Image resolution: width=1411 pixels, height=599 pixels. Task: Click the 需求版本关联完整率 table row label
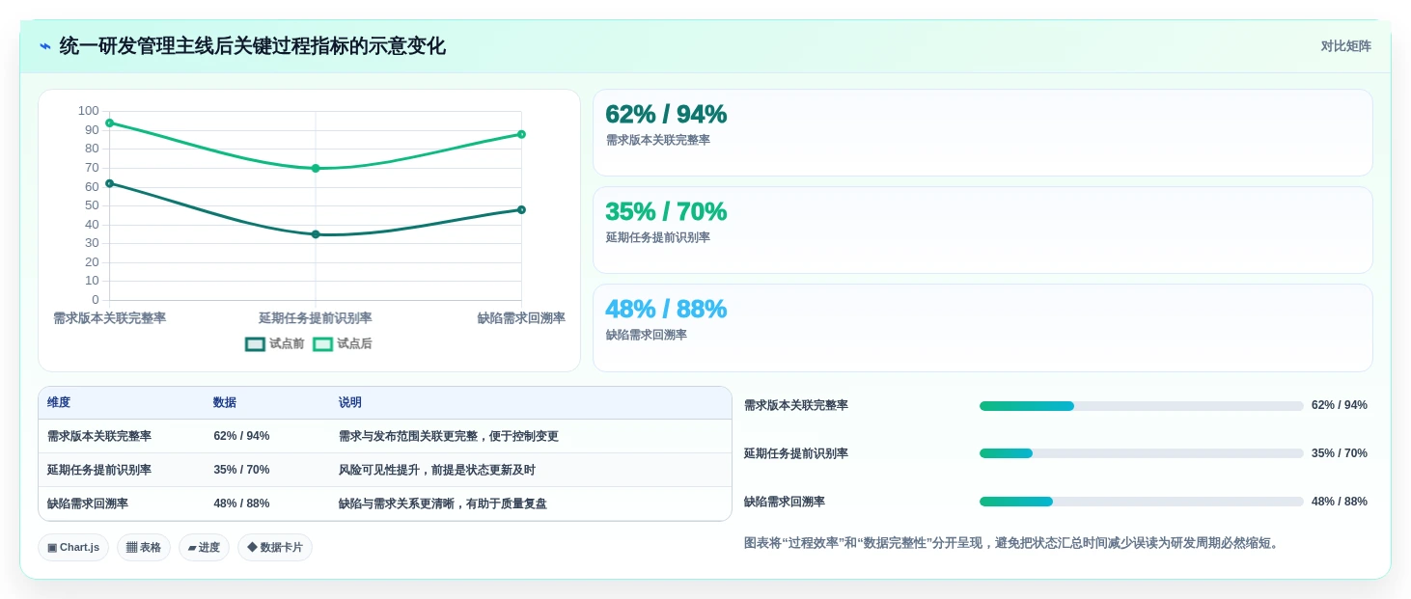[99, 436]
